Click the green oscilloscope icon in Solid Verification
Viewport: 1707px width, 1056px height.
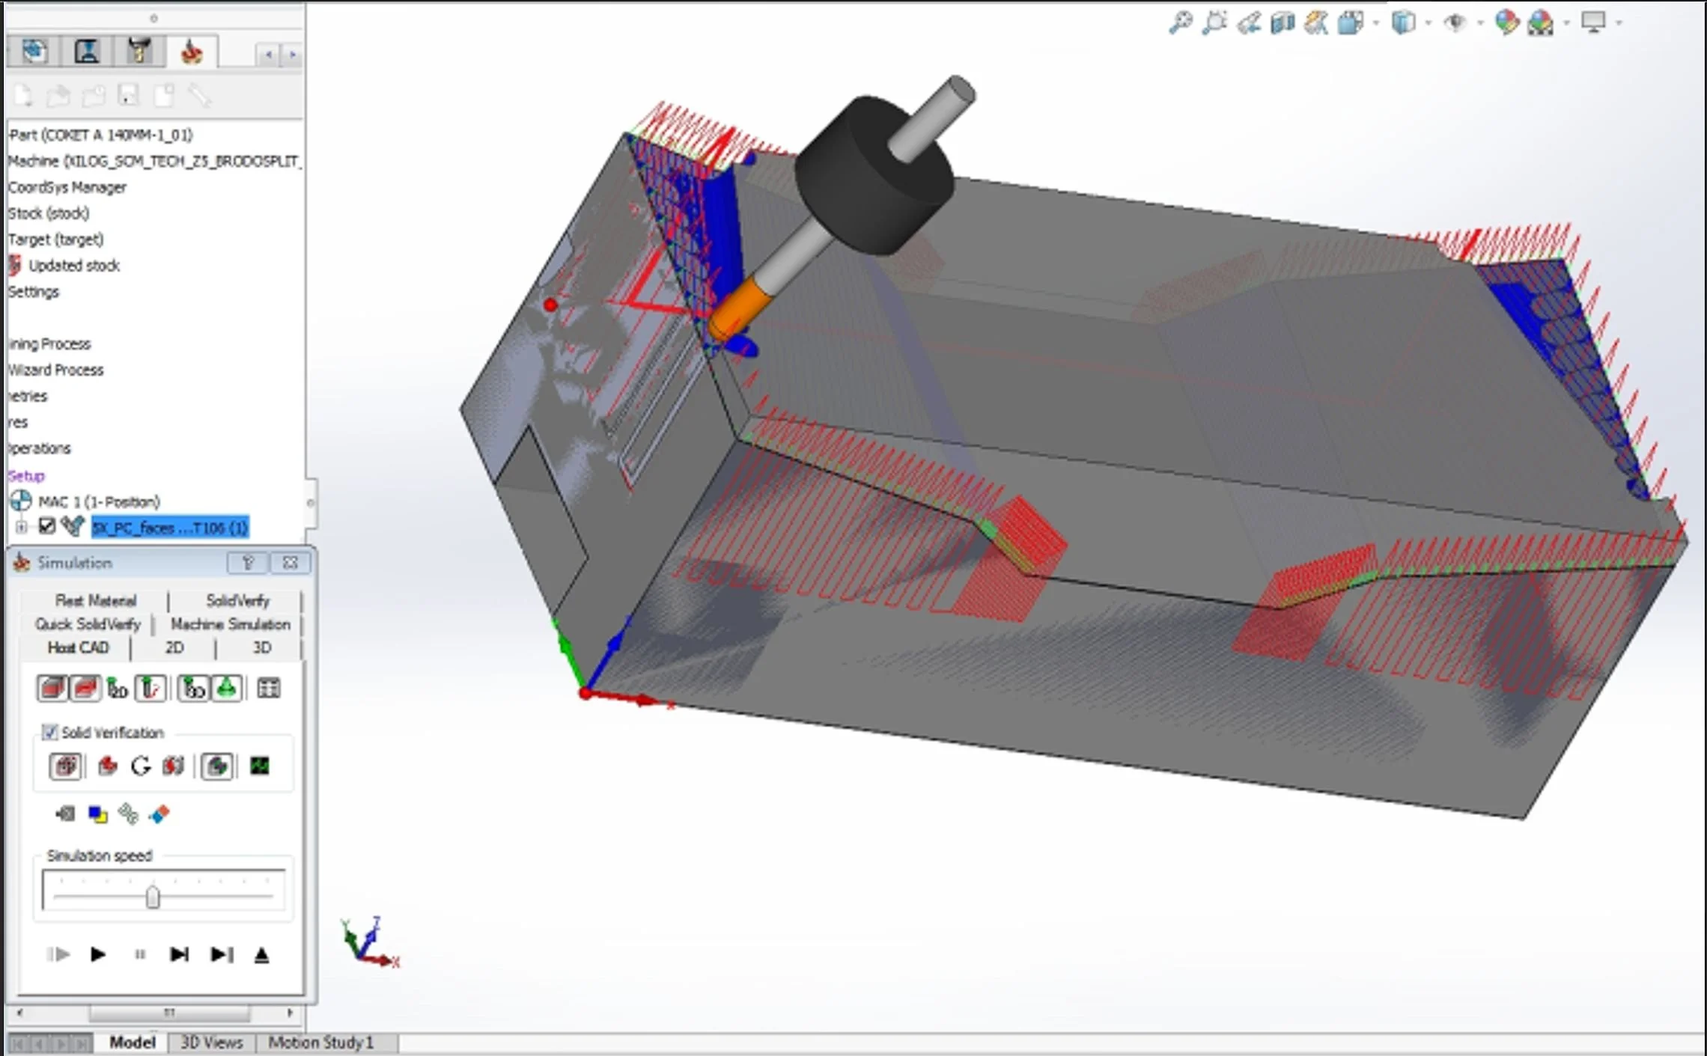coord(260,766)
